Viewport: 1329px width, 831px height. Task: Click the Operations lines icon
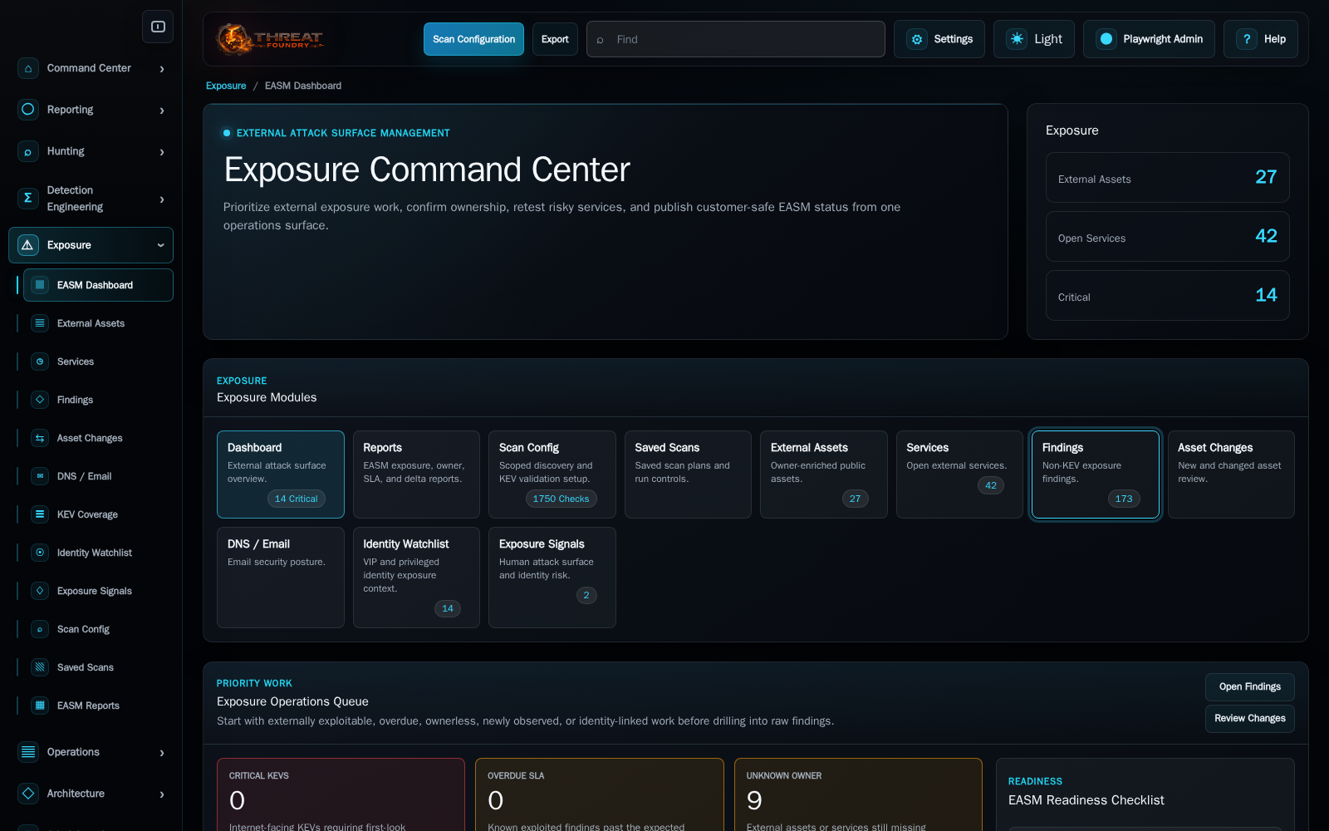click(28, 752)
